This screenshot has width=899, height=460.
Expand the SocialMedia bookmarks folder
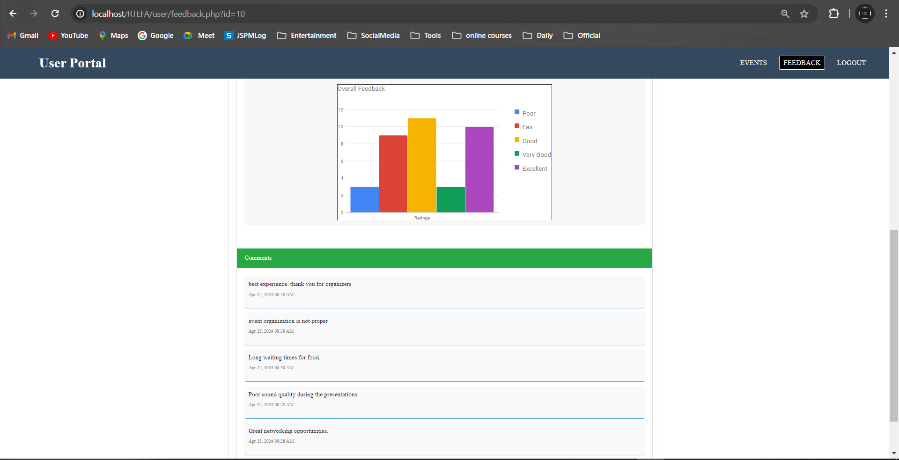tap(373, 36)
